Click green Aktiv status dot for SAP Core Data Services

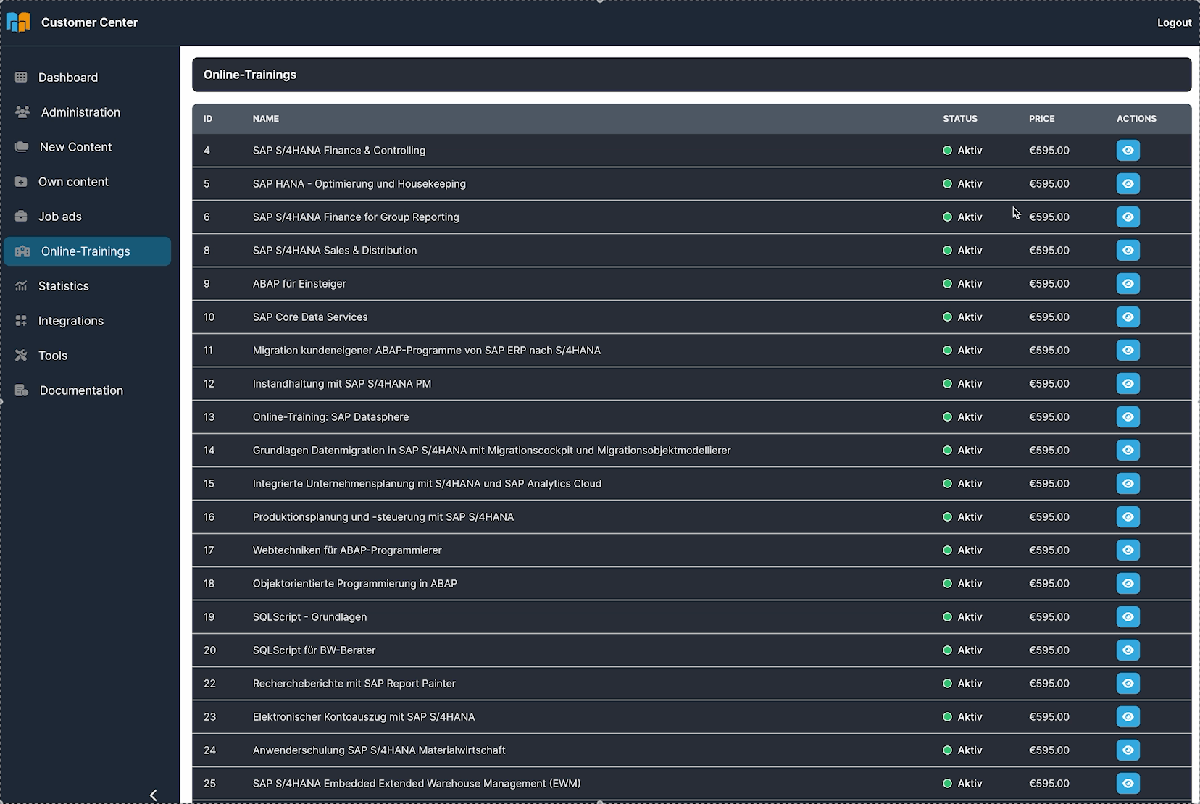pos(947,317)
